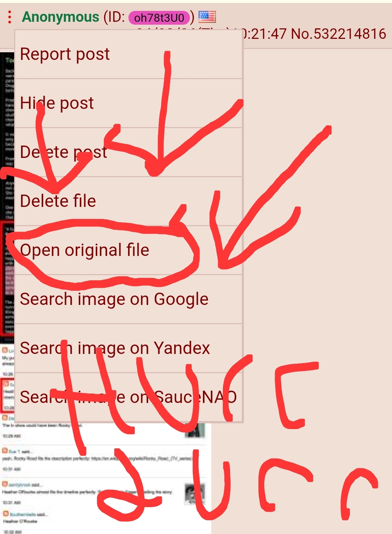The height and width of the screenshot is (534, 392).
Task: Choose Search image on SauceNAO
Action: pyautogui.click(x=128, y=397)
